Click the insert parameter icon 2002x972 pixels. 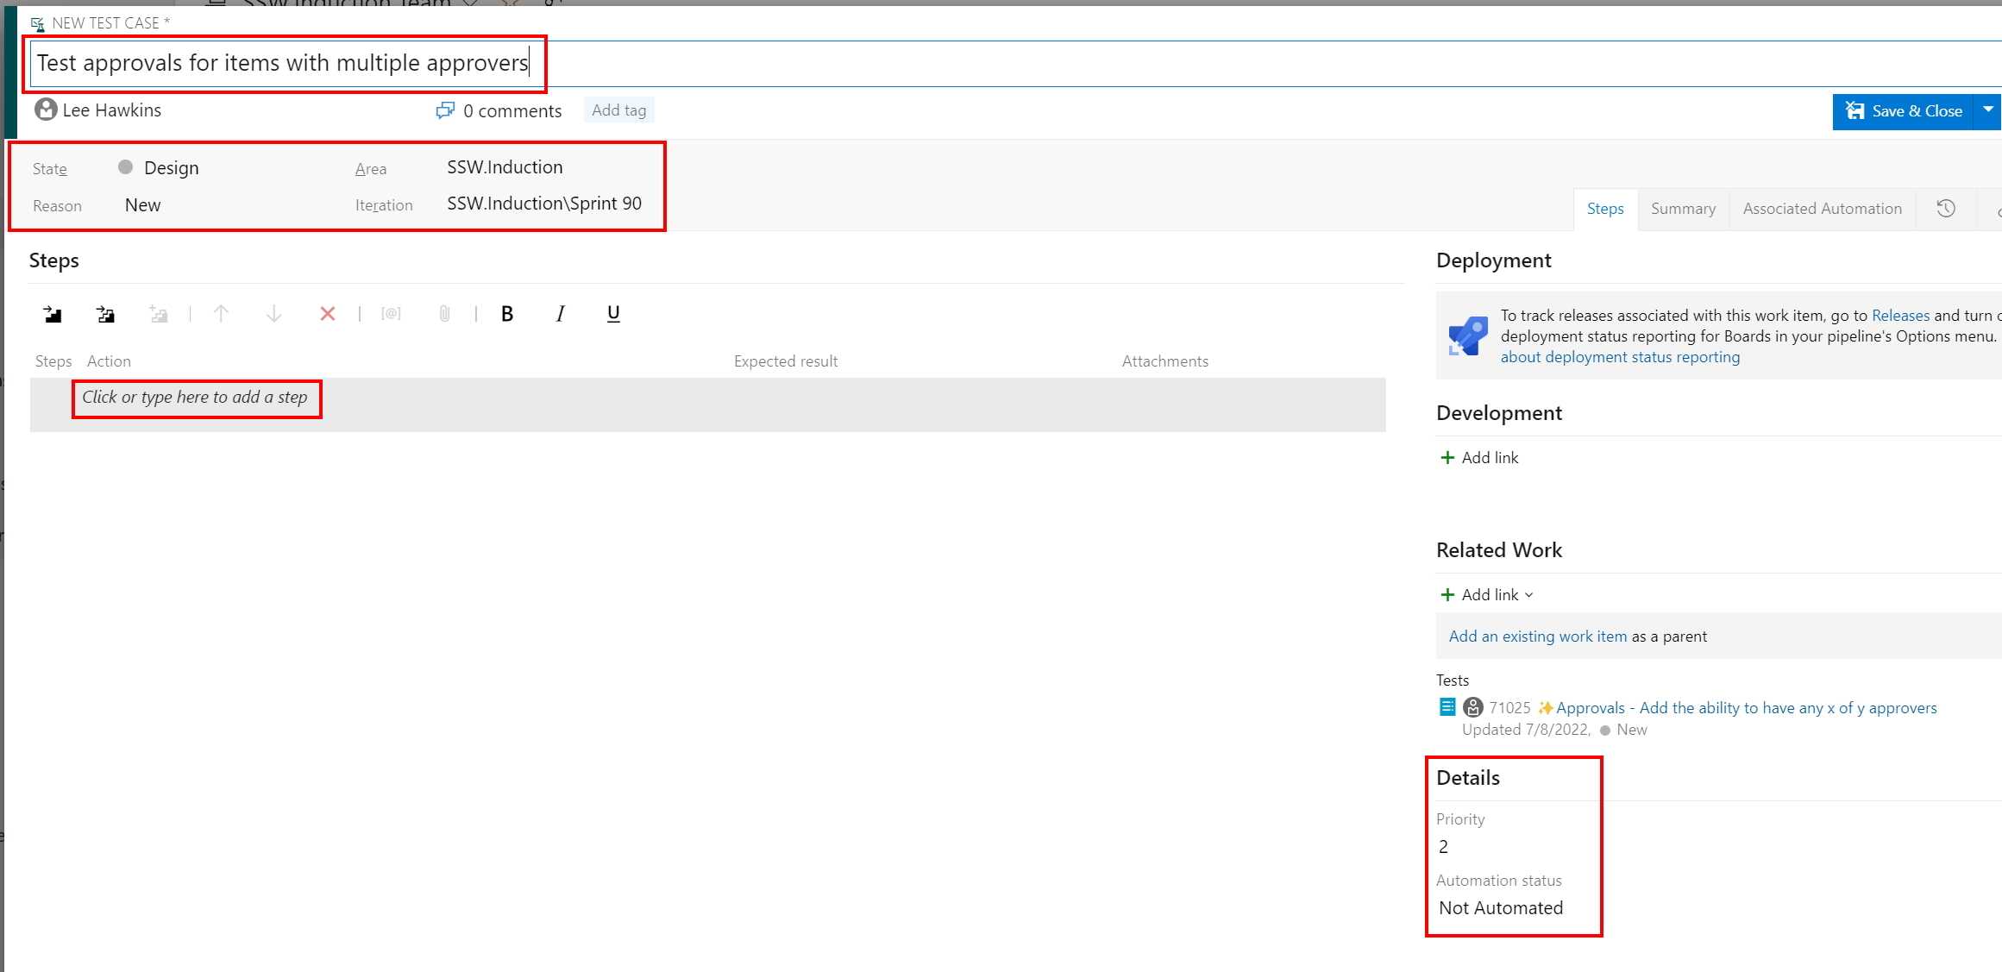pyautogui.click(x=391, y=314)
